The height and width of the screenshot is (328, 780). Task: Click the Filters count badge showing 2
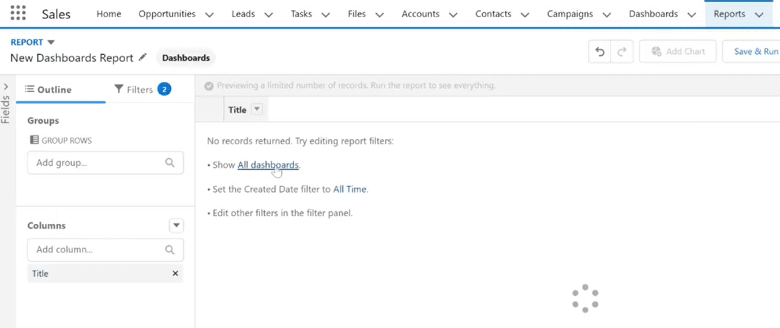pyautogui.click(x=164, y=89)
